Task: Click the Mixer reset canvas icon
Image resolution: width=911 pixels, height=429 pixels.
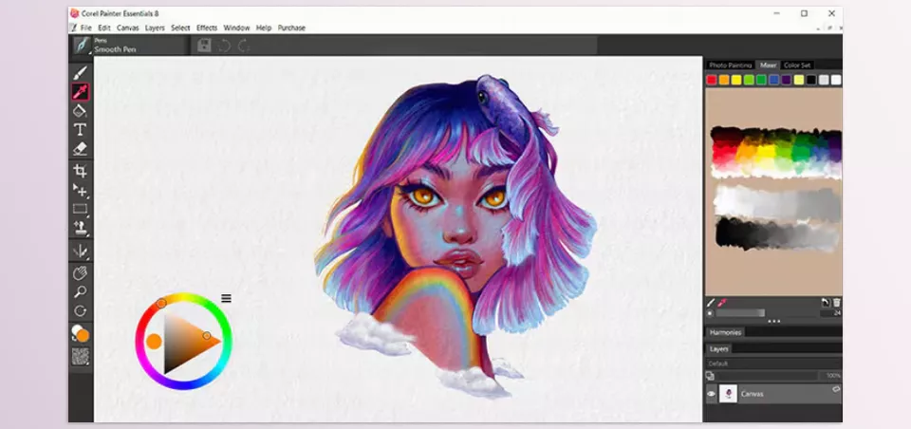Action: [x=826, y=302]
